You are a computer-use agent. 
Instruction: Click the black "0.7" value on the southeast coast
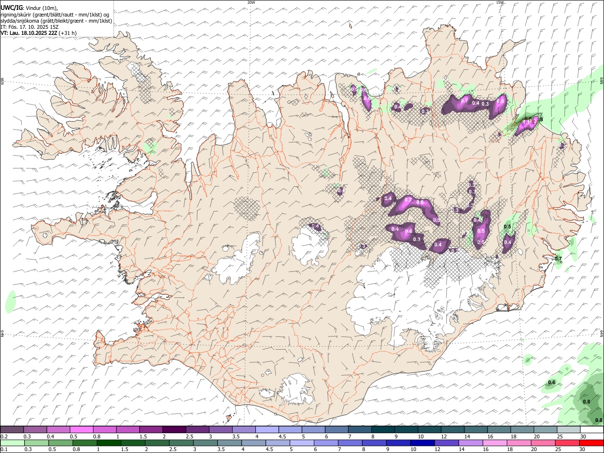point(558,259)
